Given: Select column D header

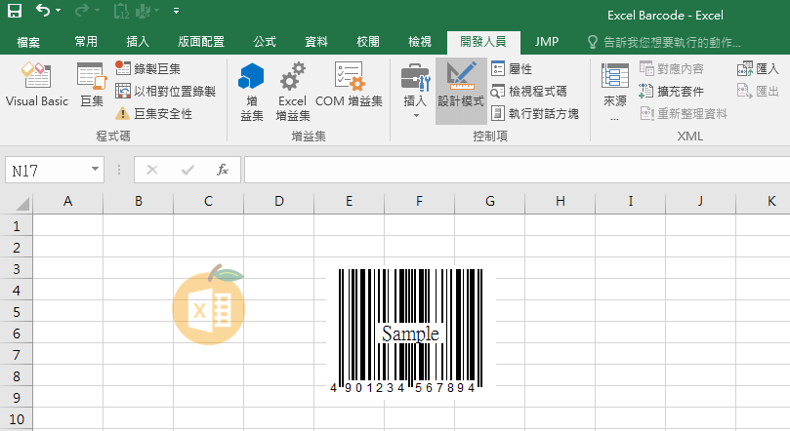Looking at the screenshot, I should click(x=278, y=202).
